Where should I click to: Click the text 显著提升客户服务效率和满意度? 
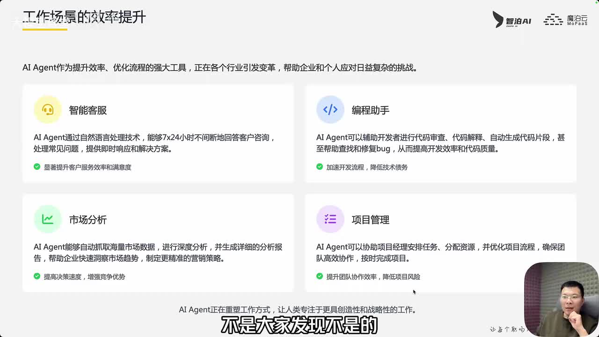click(88, 167)
